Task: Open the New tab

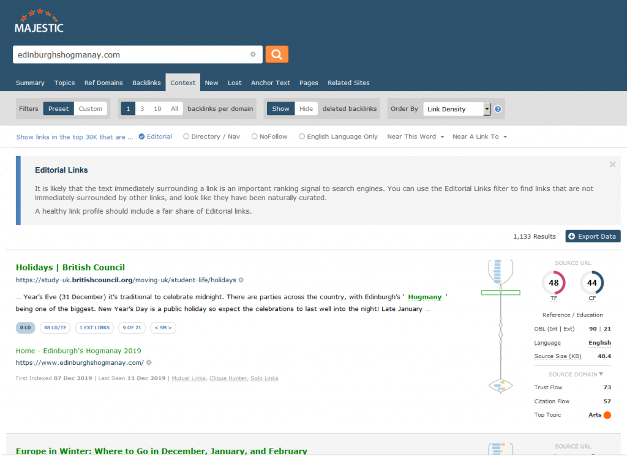Action: click(x=211, y=83)
